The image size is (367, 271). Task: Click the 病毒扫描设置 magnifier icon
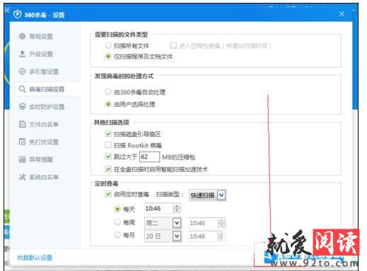click(x=22, y=89)
